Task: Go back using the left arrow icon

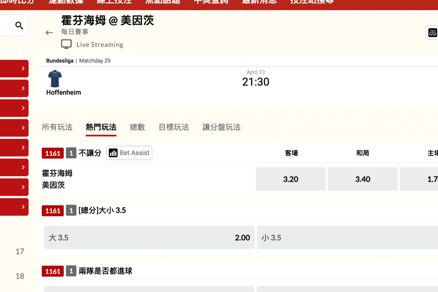Action: tap(49, 33)
